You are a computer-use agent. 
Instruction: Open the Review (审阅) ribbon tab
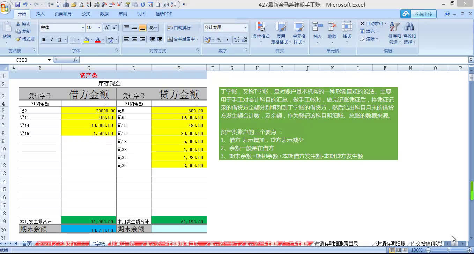[123, 14]
